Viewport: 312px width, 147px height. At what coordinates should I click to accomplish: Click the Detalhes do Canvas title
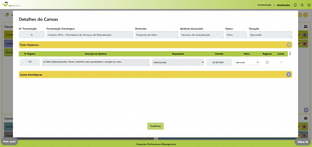(x=38, y=20)
